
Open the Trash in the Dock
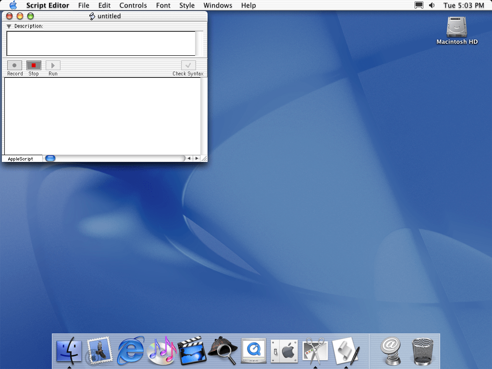[422, 351]
